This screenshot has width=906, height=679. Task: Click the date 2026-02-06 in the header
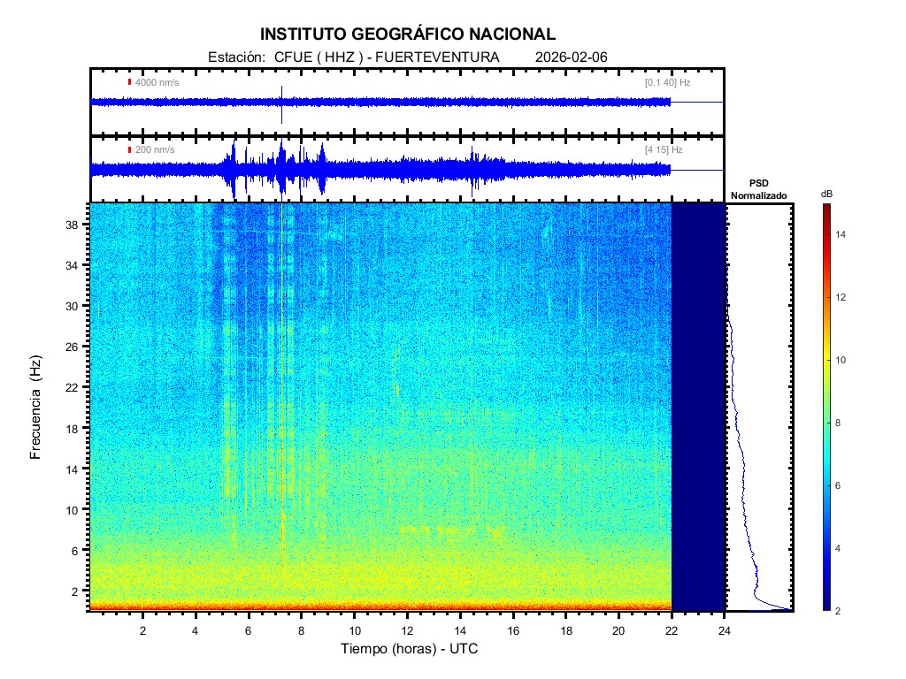tap(572, 57)
